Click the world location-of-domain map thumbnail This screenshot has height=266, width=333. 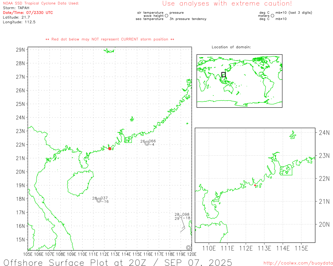coord(239,81)
